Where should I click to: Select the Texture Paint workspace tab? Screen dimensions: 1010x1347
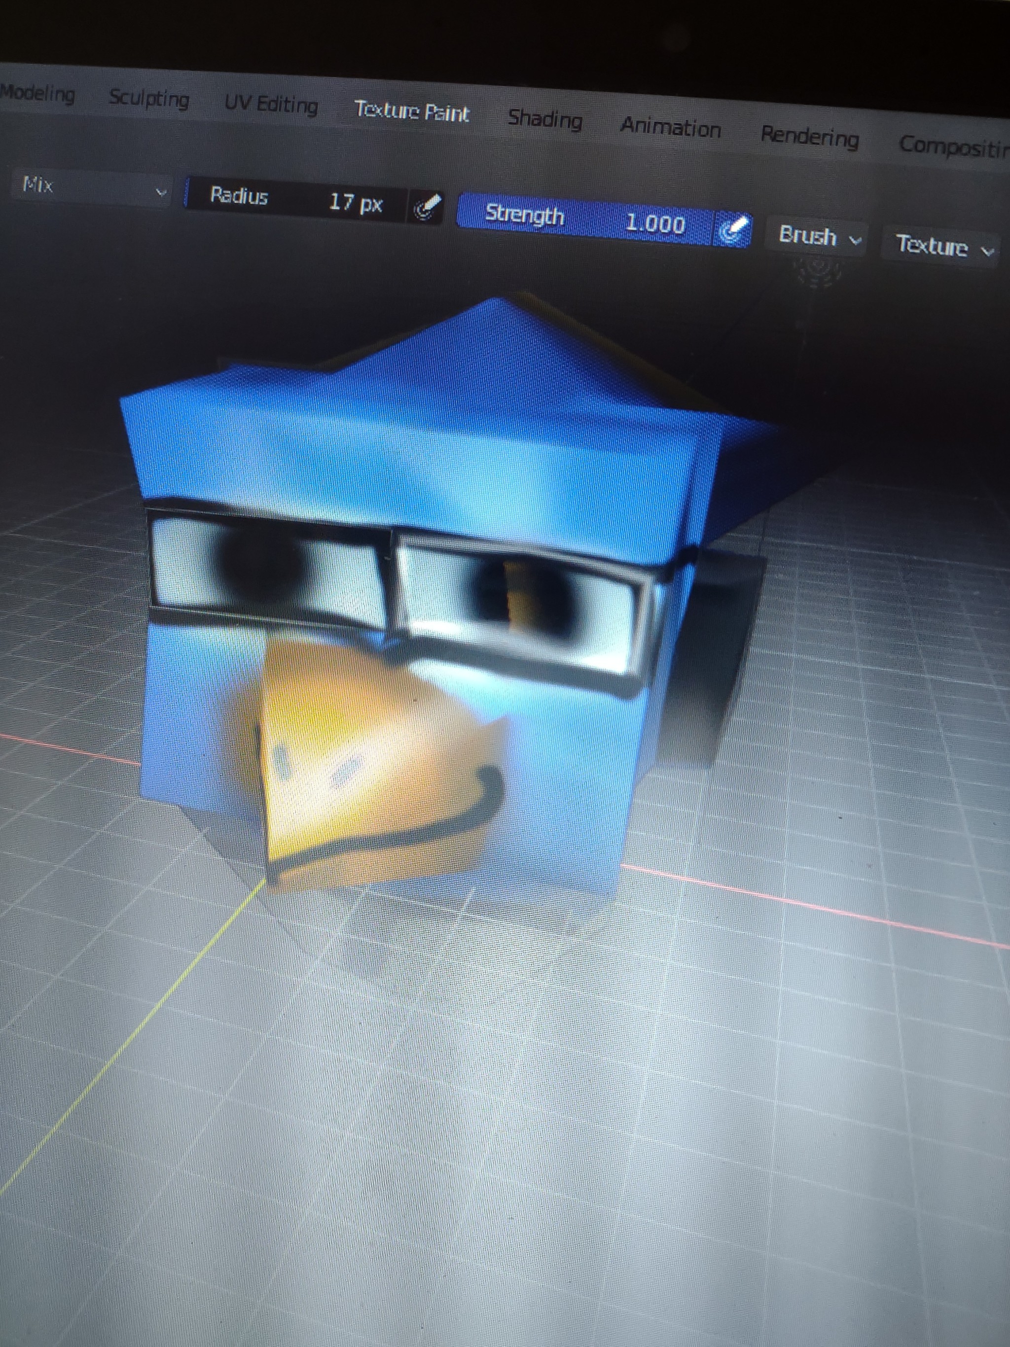412,111
